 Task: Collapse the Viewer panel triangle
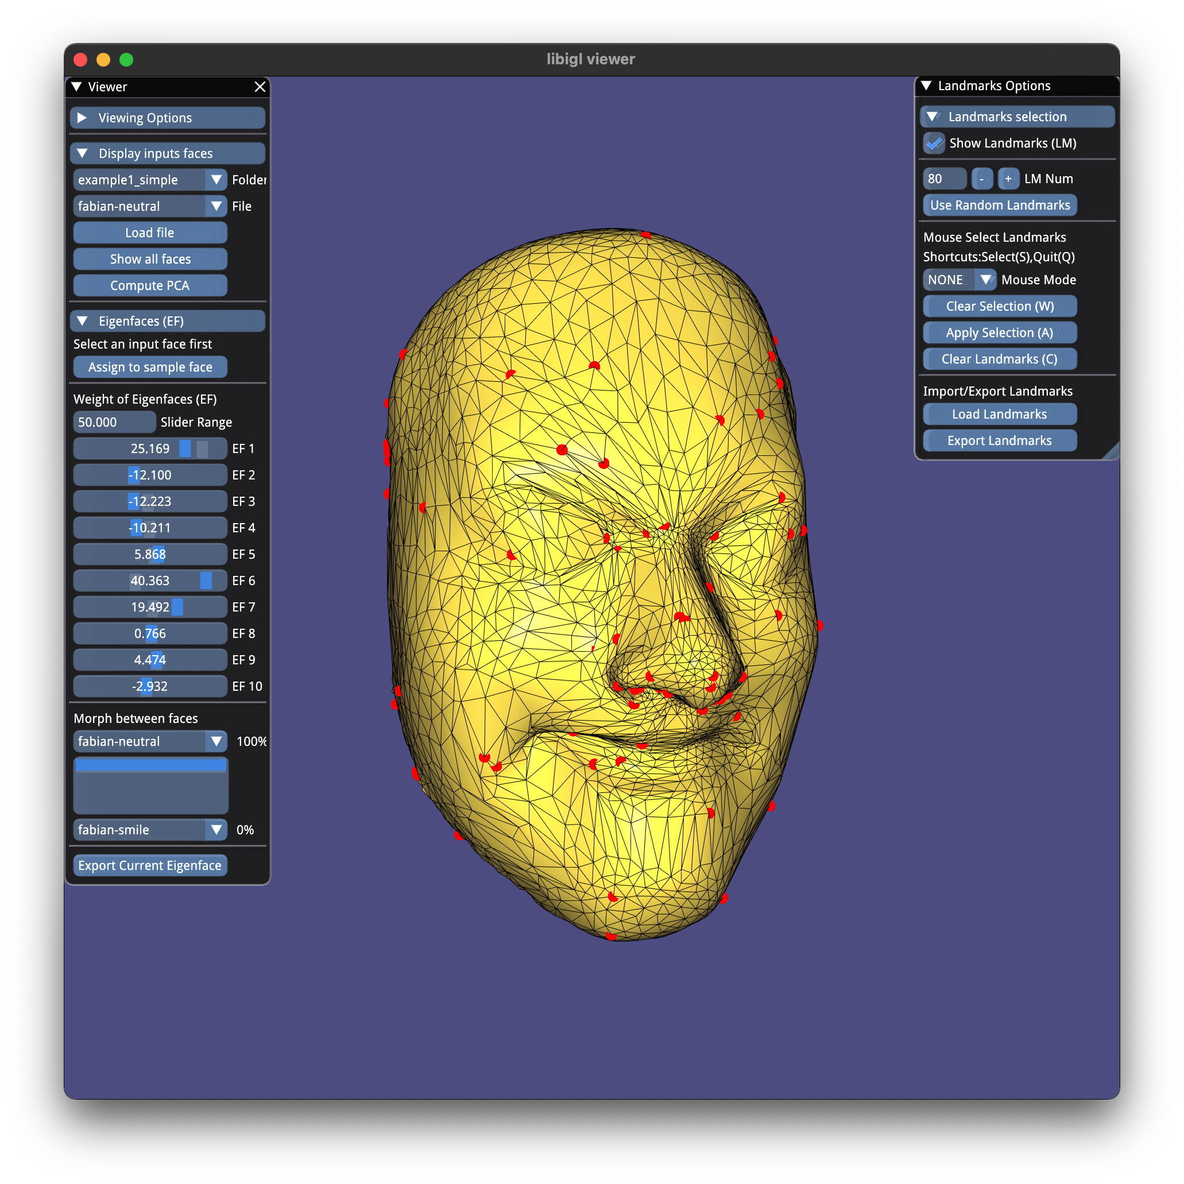(76, 87)
